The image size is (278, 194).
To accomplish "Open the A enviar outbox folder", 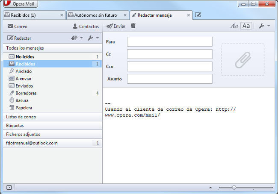I will coord(53,78).
